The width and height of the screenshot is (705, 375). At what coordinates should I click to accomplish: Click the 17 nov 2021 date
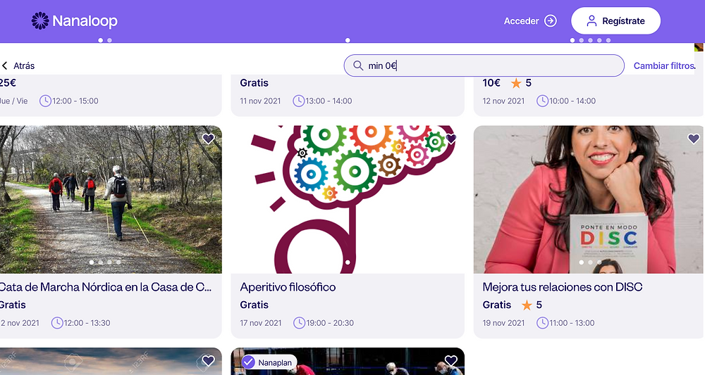(x=261, y=323)
